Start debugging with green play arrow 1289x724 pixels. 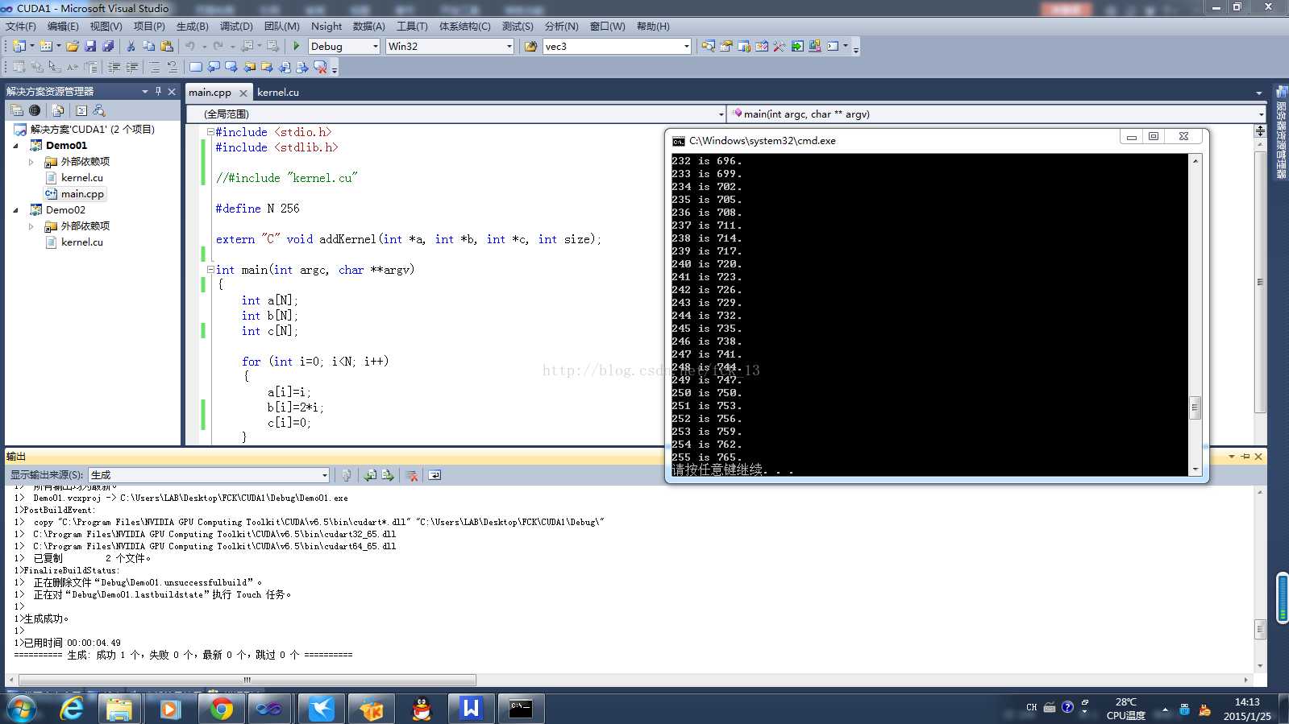pos(296,46)
